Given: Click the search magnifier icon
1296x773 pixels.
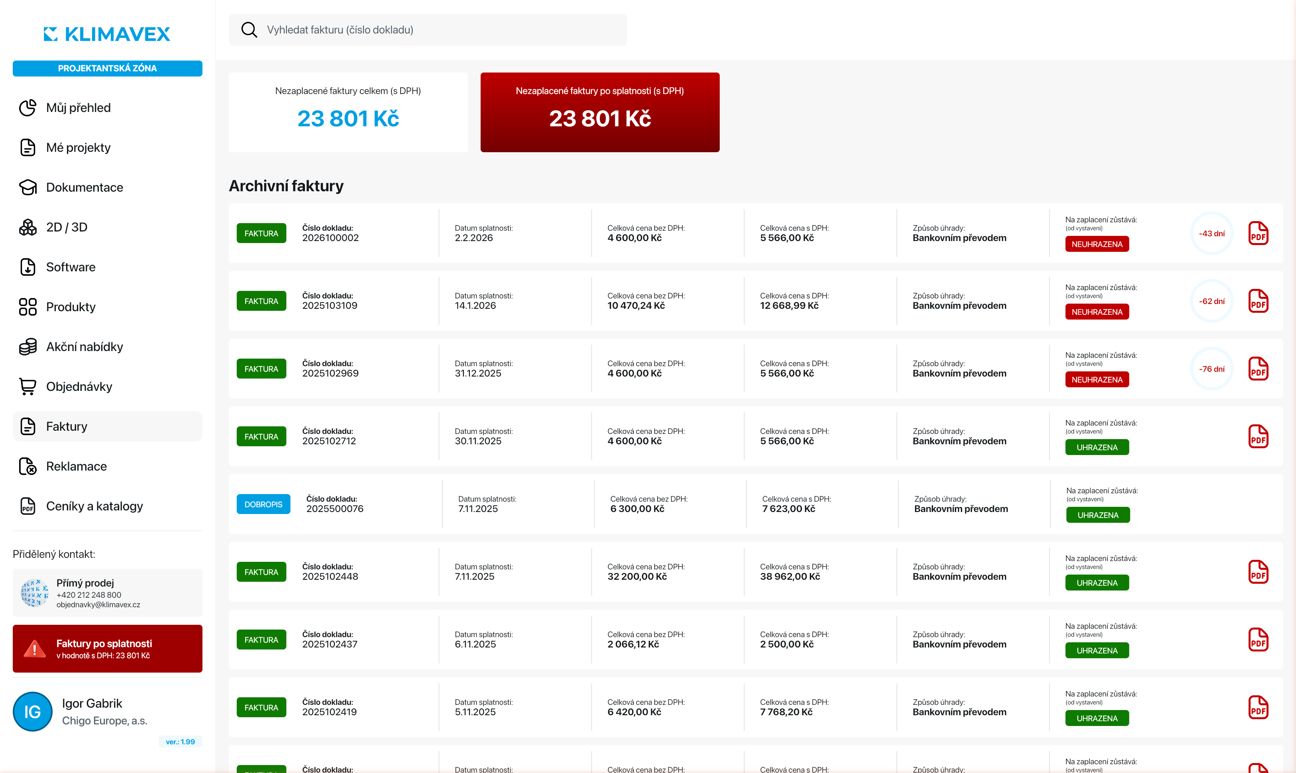Looking at the screenshot, I should click(249, 30).
